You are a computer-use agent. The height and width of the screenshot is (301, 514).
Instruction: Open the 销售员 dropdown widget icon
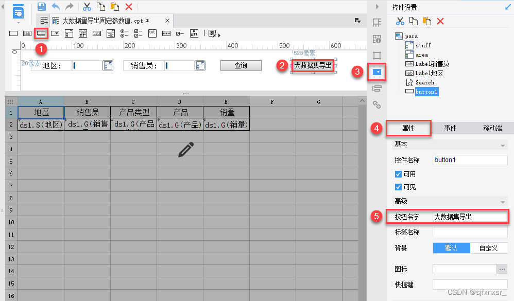[200, 65]
